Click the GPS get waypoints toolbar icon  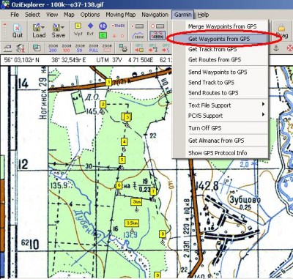[x=139, y=48]
